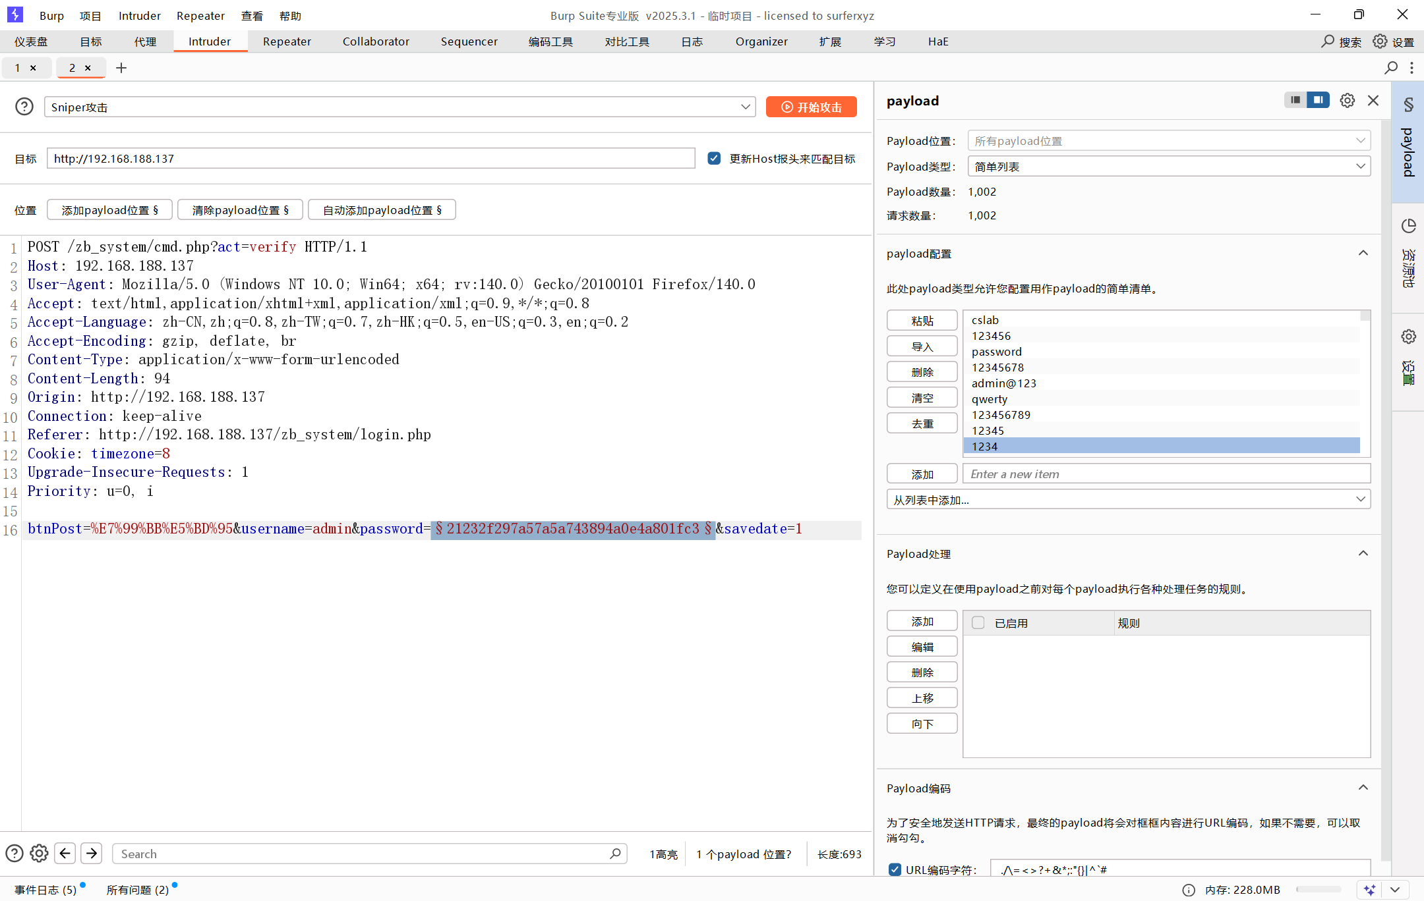
Task: Click the AI sparkle icon in status bar
Action: coord(1370,890)
